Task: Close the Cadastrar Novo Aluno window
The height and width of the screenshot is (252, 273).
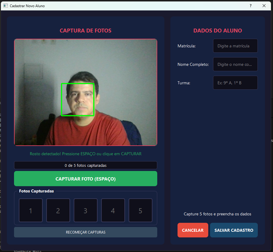Action: 264,6
